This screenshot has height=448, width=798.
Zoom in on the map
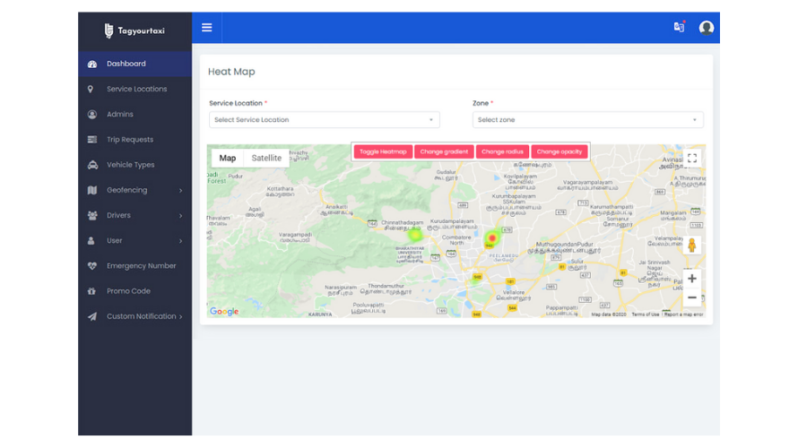coord(691,279)
